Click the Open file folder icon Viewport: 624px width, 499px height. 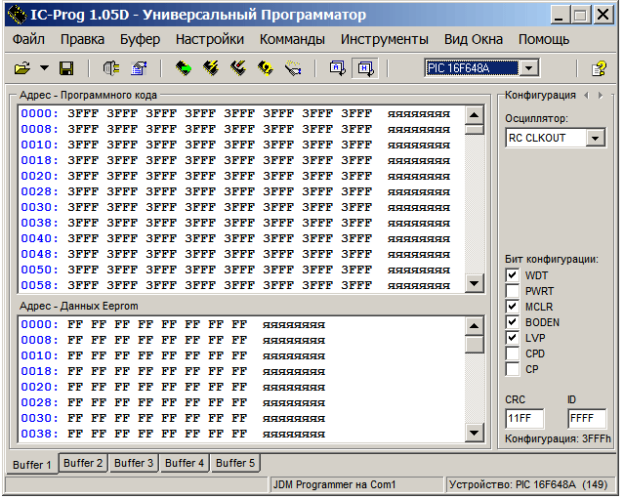point(21,68)
